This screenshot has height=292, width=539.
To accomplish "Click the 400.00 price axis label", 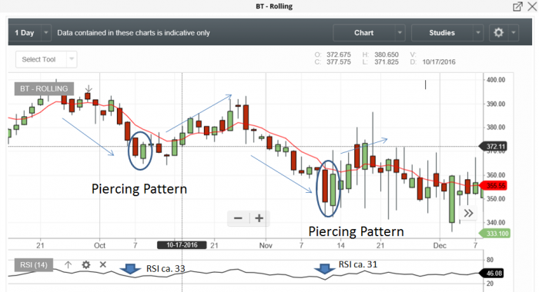I will [x=496, y=80].
